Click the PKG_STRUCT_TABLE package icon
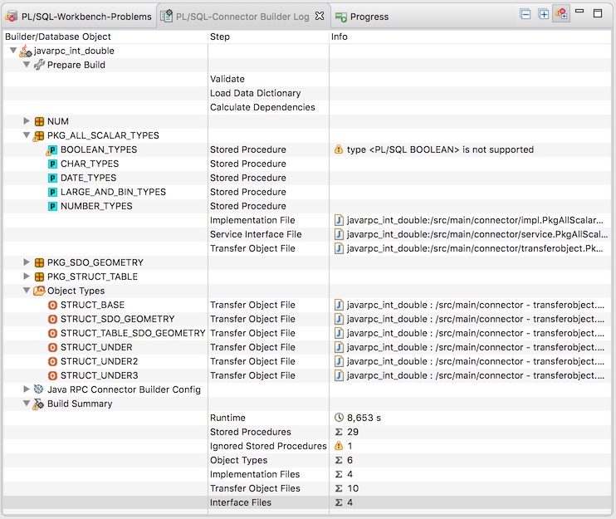 coord(39,277)
